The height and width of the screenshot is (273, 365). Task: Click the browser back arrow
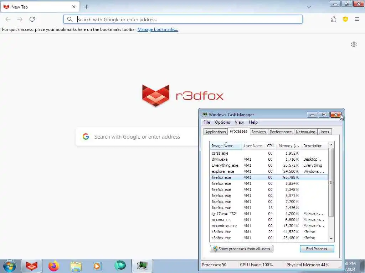coord(8,20)
